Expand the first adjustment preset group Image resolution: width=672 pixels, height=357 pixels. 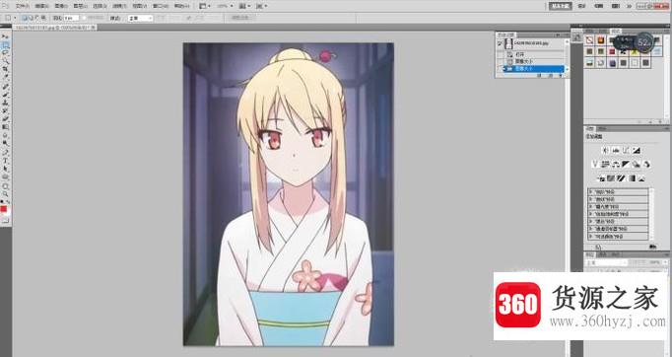(591, 191)
